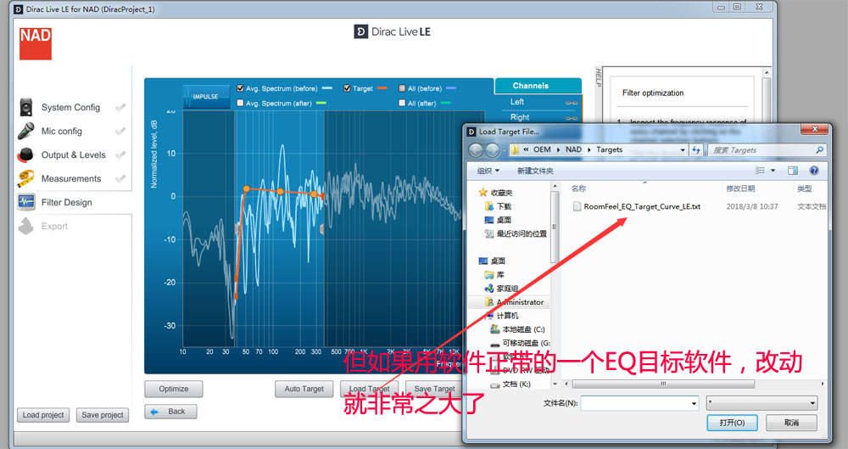Click the link icon beside Right channel
848x449 pixels.
click(572, 117)
